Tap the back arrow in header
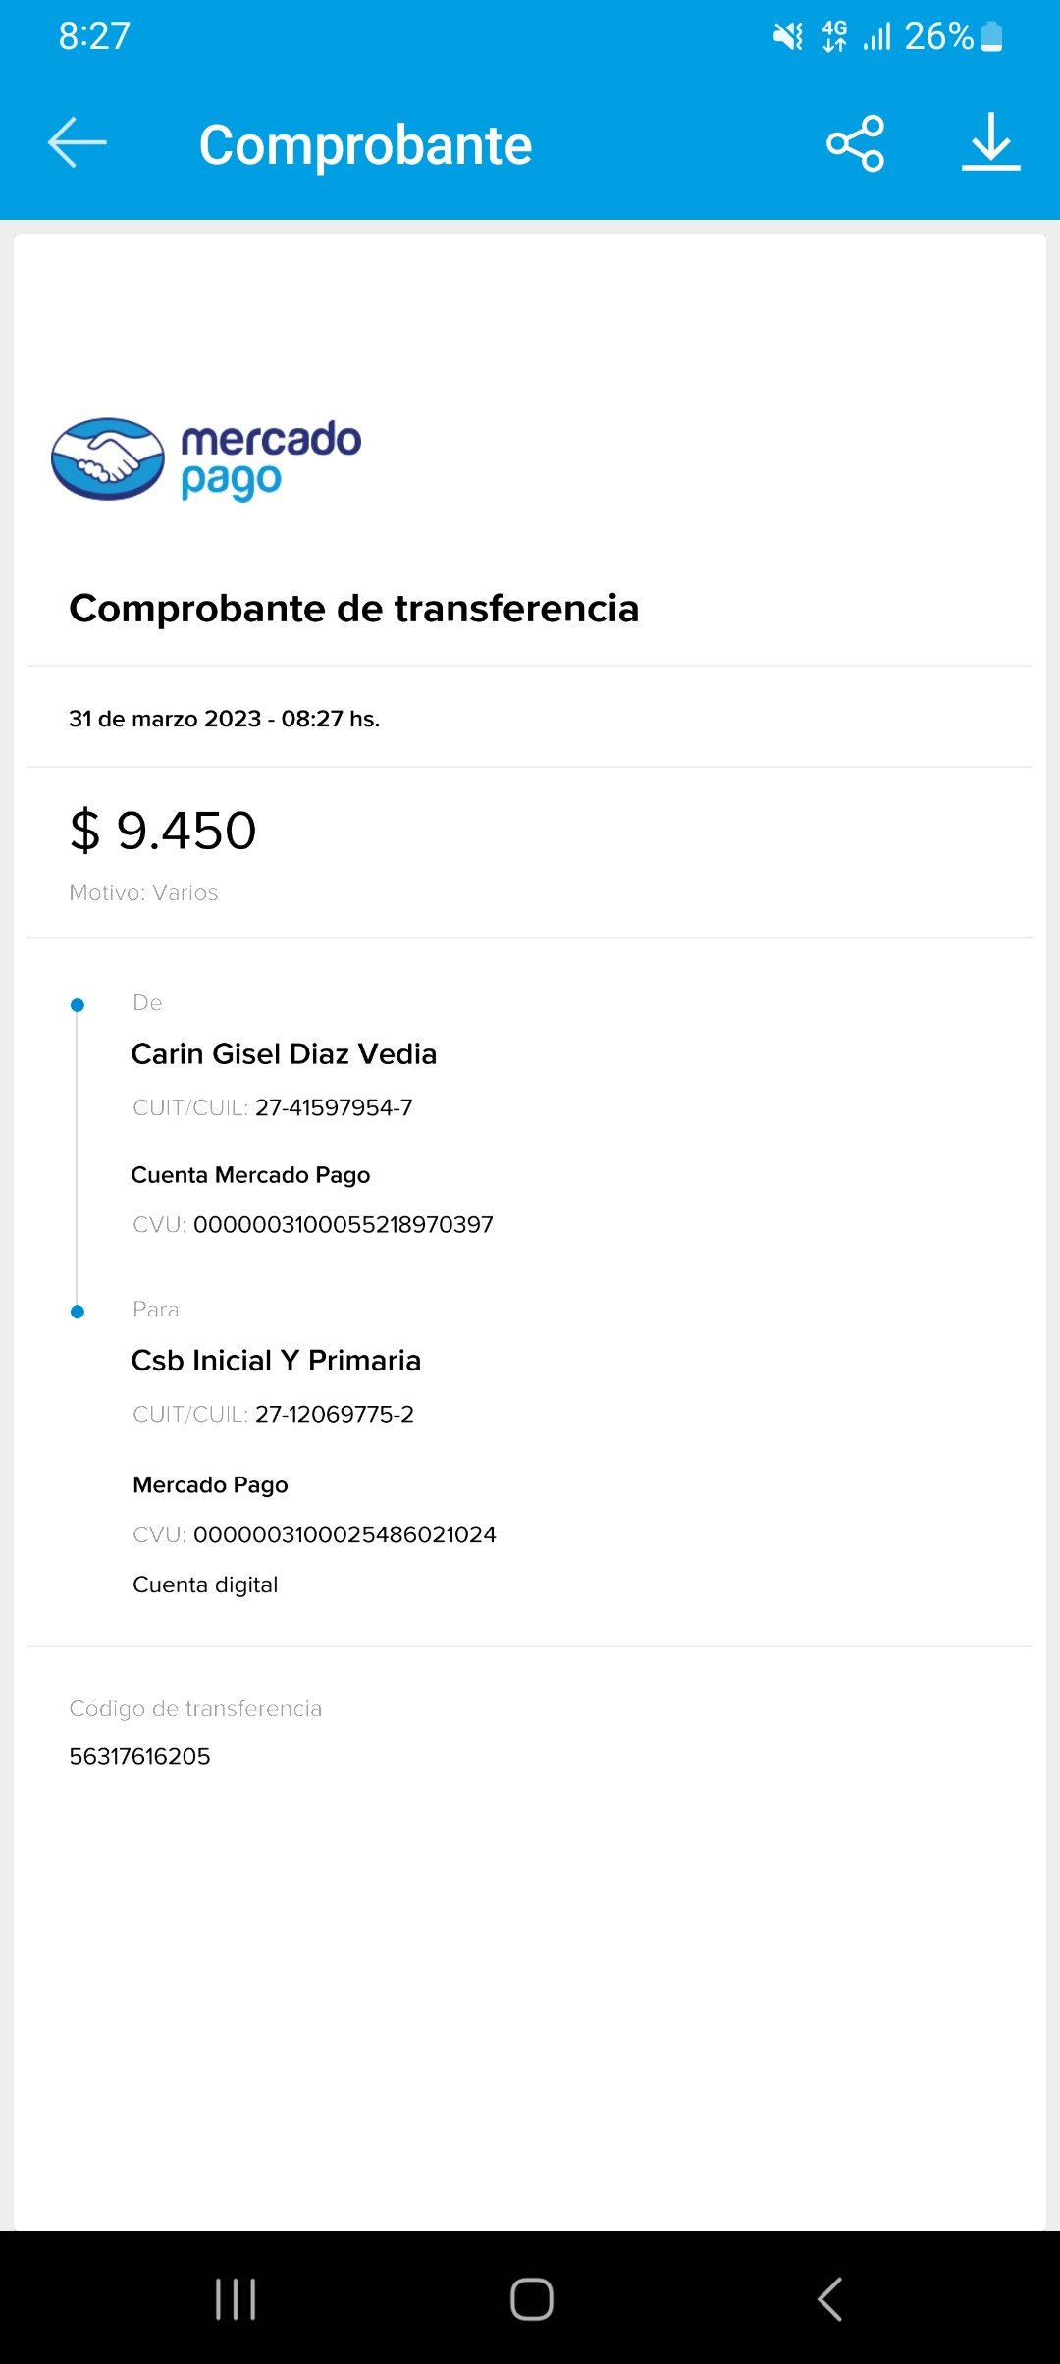This screenshot has width=1060, height=2364. pos(78,143)
